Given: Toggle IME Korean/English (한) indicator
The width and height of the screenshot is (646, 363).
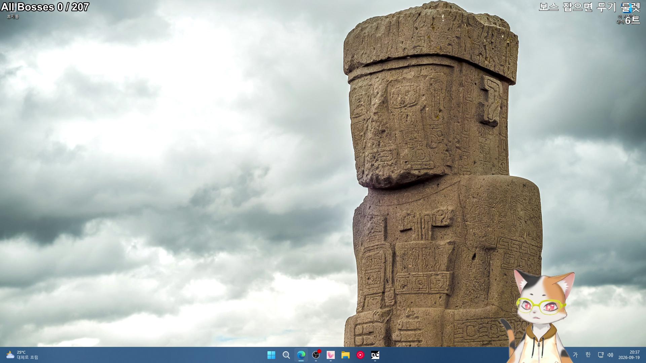Looking at the screenshot, I should coord(588,355).
